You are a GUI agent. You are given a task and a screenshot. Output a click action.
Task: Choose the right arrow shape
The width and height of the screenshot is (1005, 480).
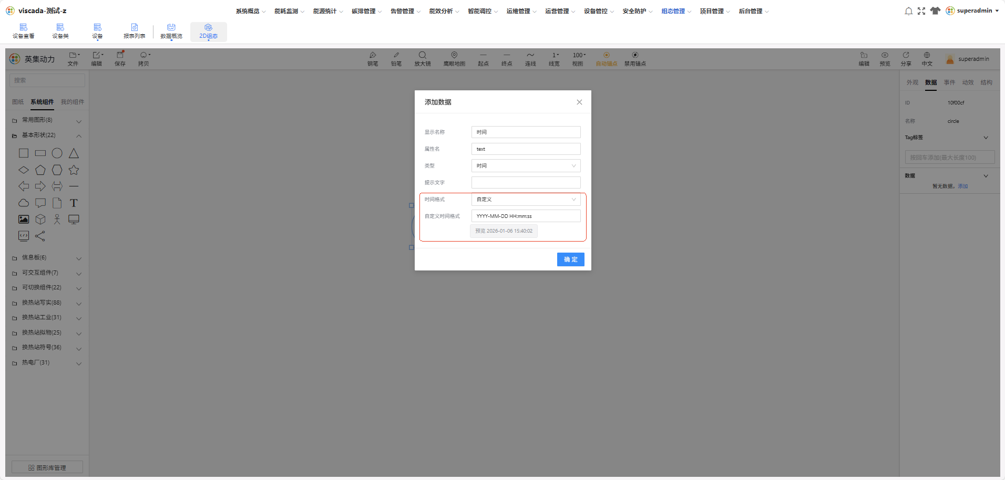coord(40,186)
